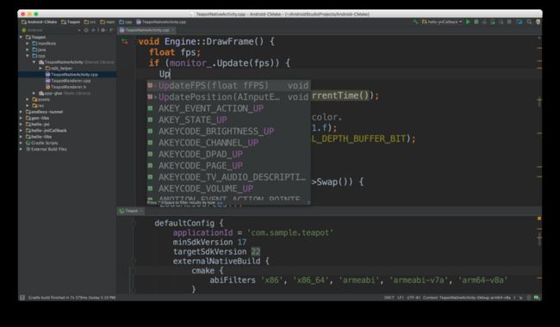The image size is (560, 327).
Task: Place cursor on targetSdkVersion 22 value
Action: (255, 252)
